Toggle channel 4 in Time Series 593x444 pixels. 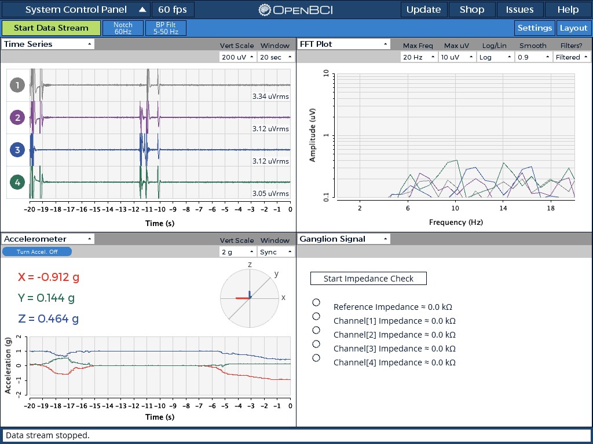[x=17, y=182]
